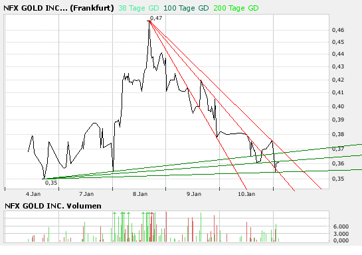Click the '0,36' y-axis value
Image resolution: width=362 pixels, height=255 pixels.
338,163
